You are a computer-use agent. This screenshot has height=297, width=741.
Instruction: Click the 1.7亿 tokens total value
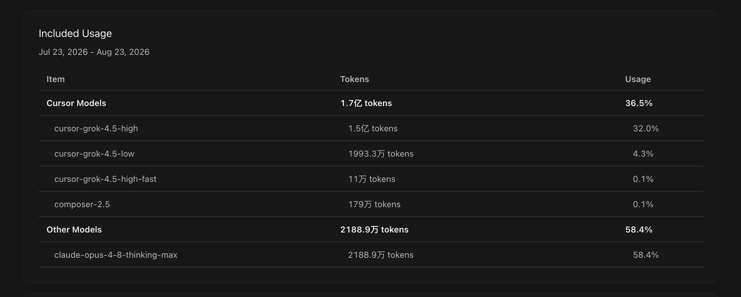click(366, 103)
